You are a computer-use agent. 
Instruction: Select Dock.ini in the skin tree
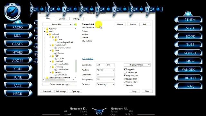[x=61, y=53]
